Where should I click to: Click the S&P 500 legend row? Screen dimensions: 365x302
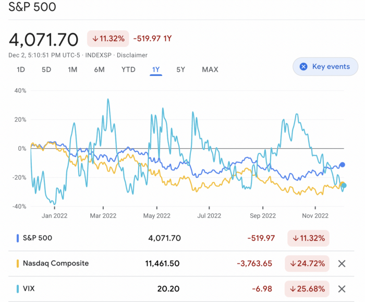point(181,238)
